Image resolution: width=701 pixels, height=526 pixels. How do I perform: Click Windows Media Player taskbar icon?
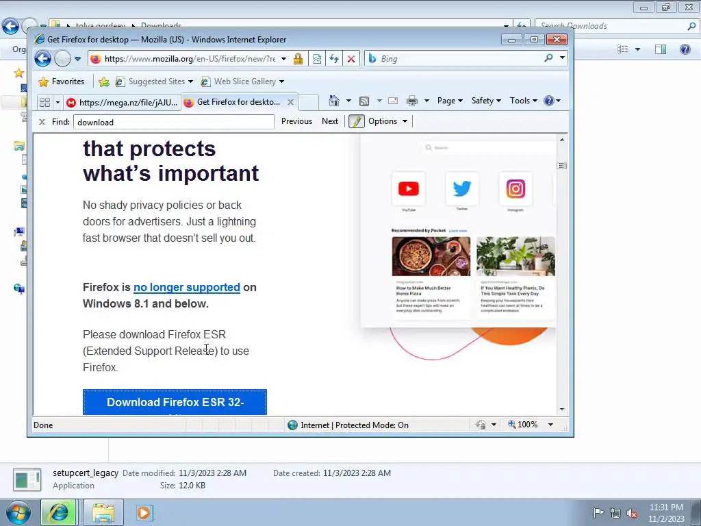point(144,512)
